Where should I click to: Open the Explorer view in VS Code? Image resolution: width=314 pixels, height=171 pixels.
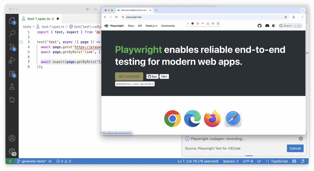[12, 20]
